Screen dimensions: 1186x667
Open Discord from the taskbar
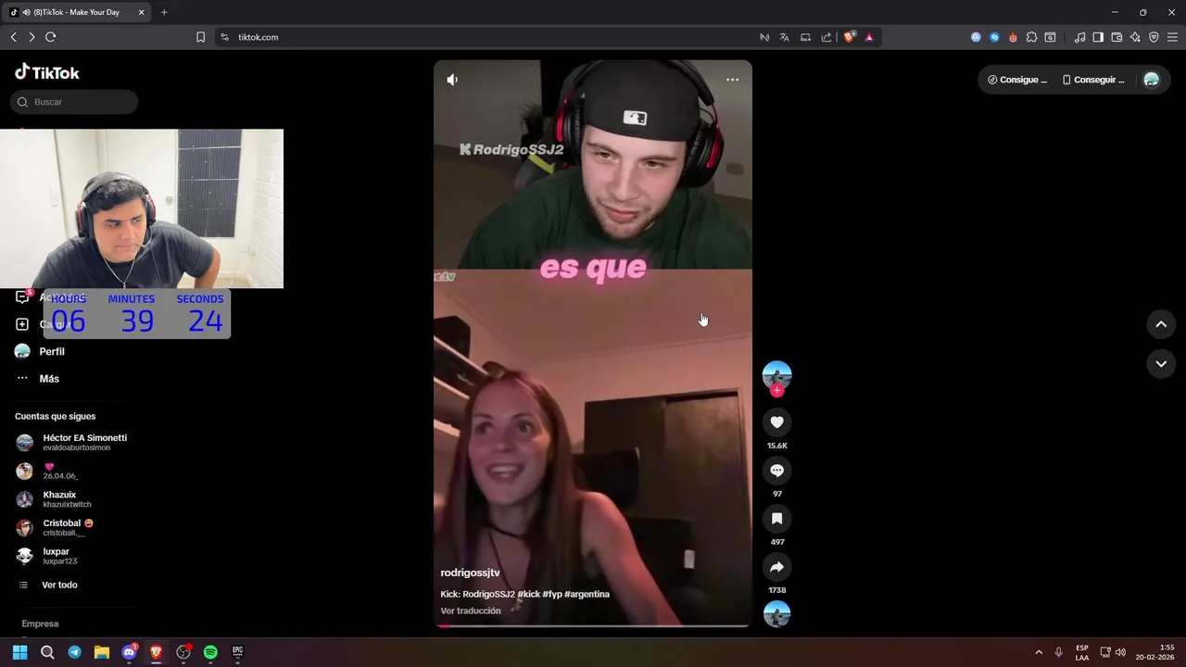129,652
